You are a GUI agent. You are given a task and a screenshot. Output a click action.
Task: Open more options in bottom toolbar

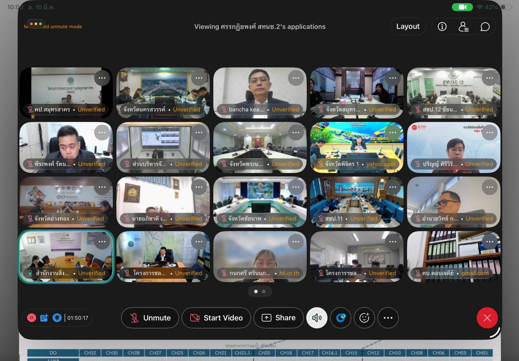[x=388, y=318]
